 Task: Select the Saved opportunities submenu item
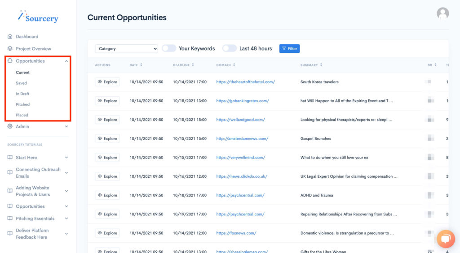21,83
